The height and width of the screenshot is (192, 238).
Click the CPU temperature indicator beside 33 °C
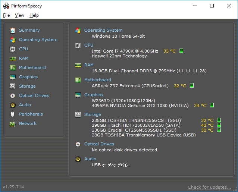181,51
